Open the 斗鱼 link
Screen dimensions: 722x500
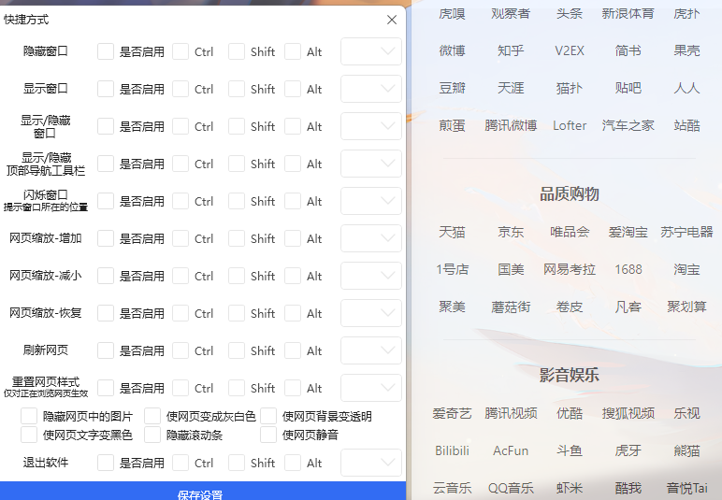[x=570, y=450]
